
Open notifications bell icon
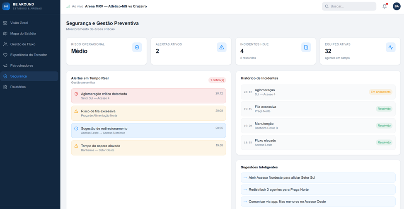(385, 6)
